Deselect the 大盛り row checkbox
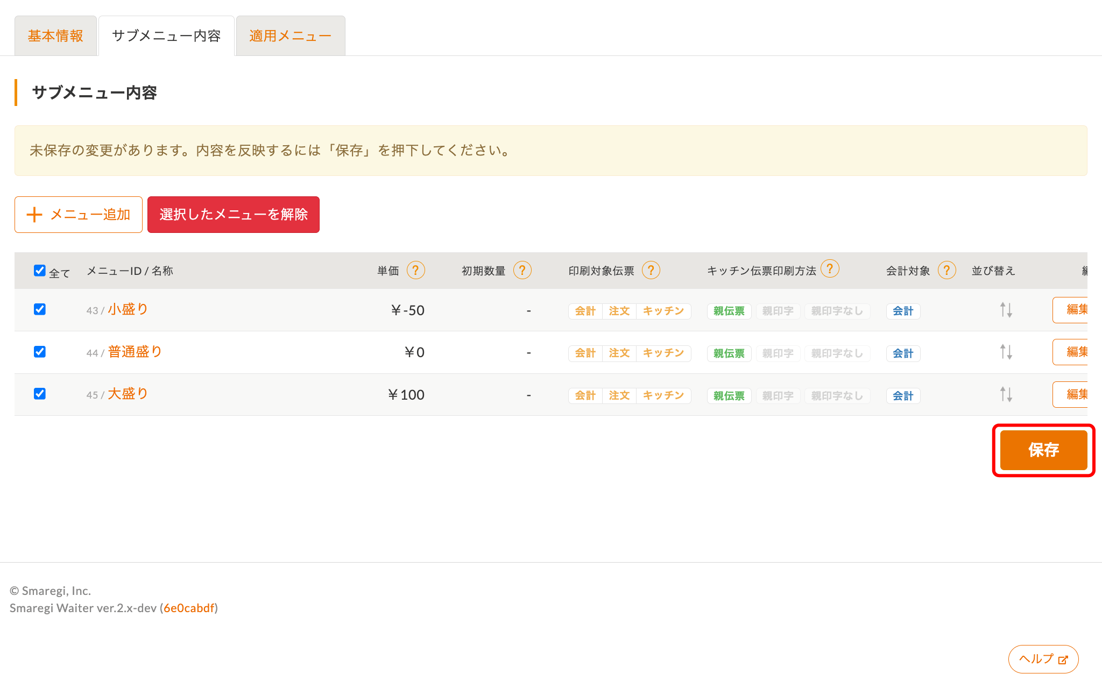Viewport: 1102px width, 681px height. point(39,394)
